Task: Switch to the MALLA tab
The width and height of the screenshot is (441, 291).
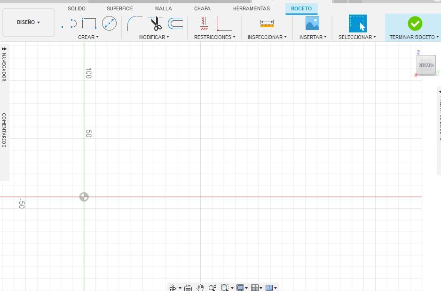Action: (164, 8)
